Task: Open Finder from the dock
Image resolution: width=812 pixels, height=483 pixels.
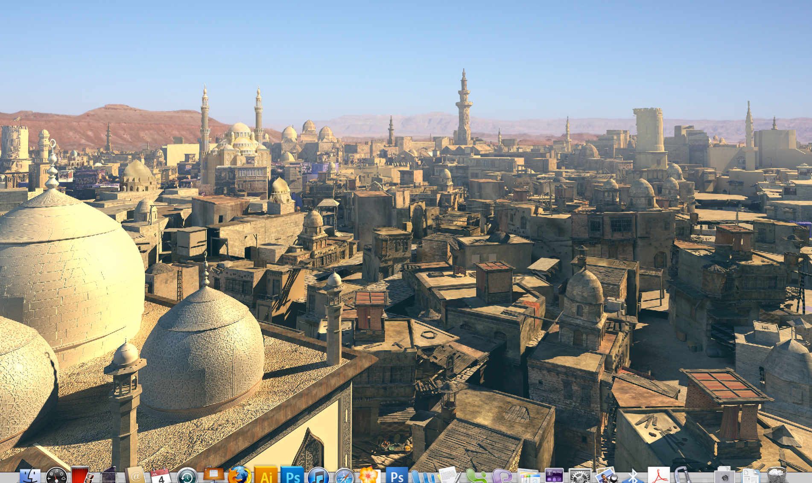Action: (30, 476)
